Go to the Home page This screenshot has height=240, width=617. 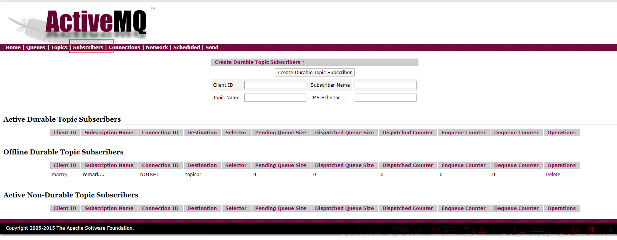coord(13,48)
